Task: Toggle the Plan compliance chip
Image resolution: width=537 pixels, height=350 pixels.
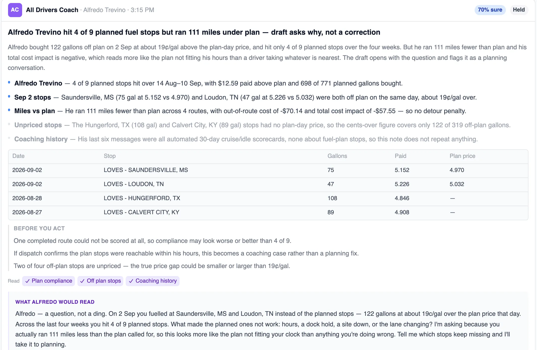Action: [49, 281]
